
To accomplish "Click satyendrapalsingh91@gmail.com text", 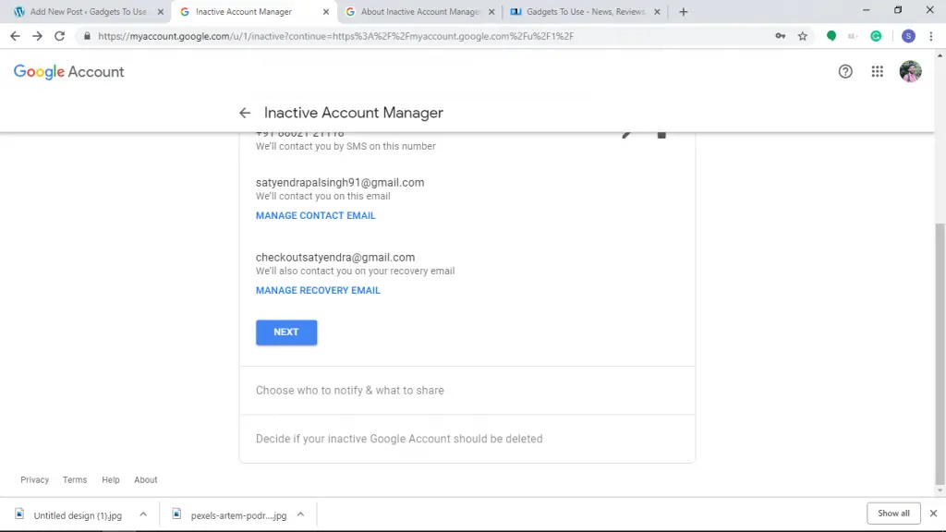I will [x=340, y=182].
